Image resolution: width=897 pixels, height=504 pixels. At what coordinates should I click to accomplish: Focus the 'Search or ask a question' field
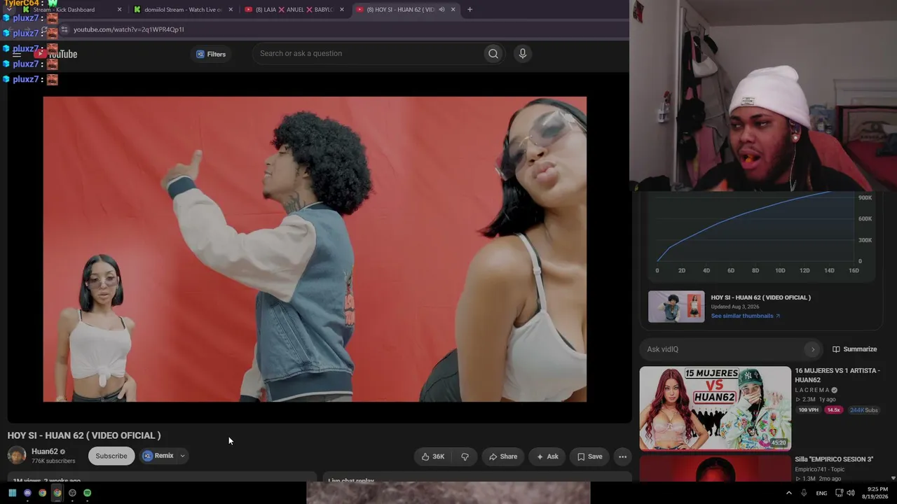[x=368, y=53]
